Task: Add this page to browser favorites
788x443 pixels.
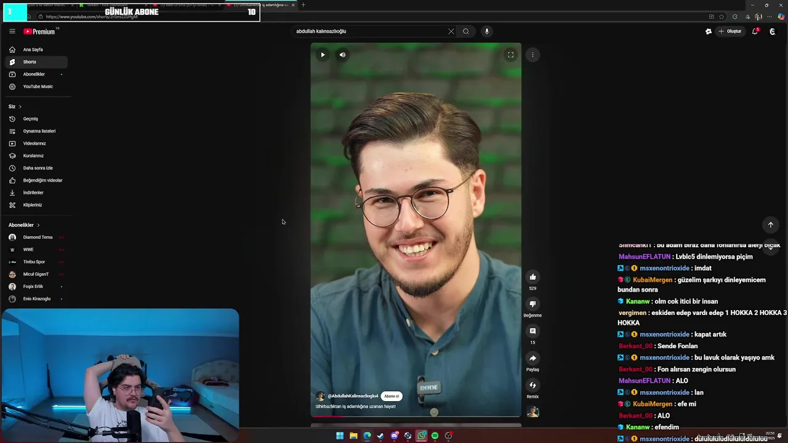Action: click(x=722, y=17)
